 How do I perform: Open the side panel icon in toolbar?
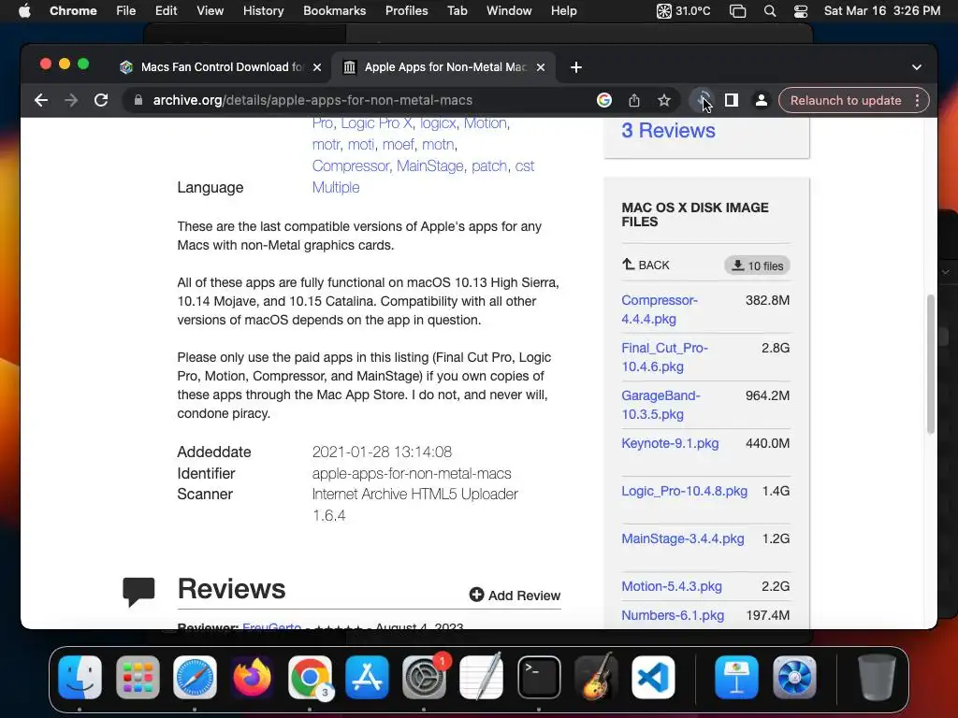(732, 100)
